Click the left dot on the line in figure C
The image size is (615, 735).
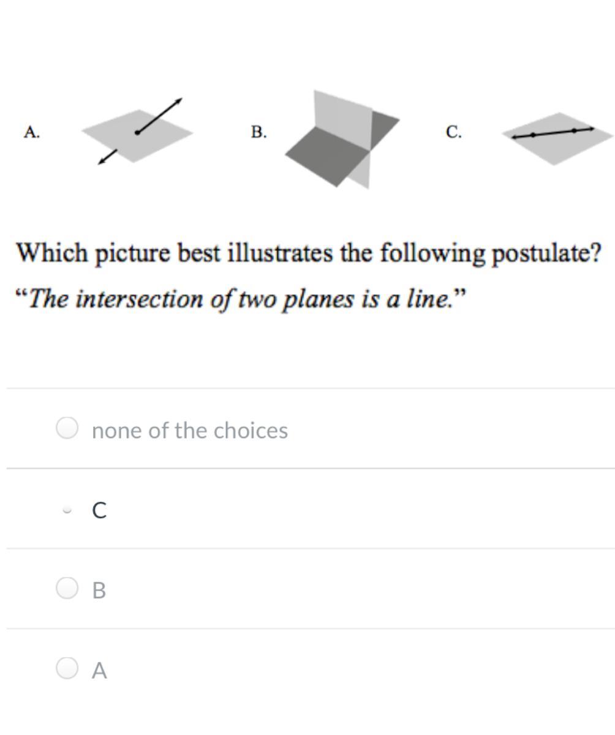pos(533,135)
